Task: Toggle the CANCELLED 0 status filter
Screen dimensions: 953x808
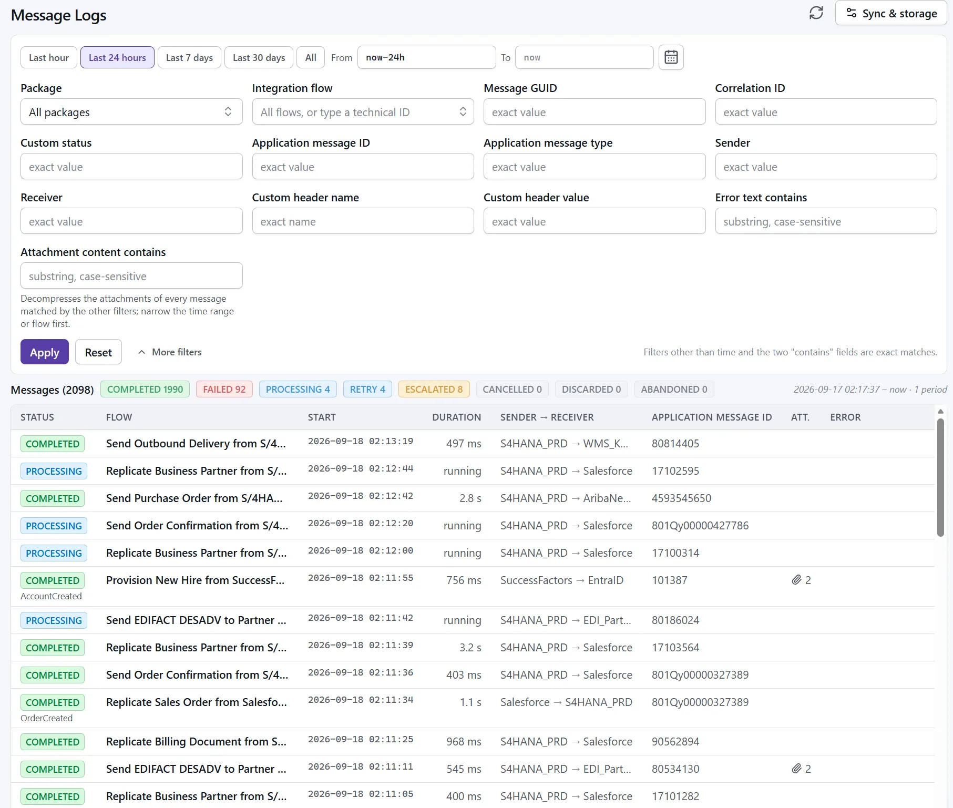Action: tap(512, 389)
